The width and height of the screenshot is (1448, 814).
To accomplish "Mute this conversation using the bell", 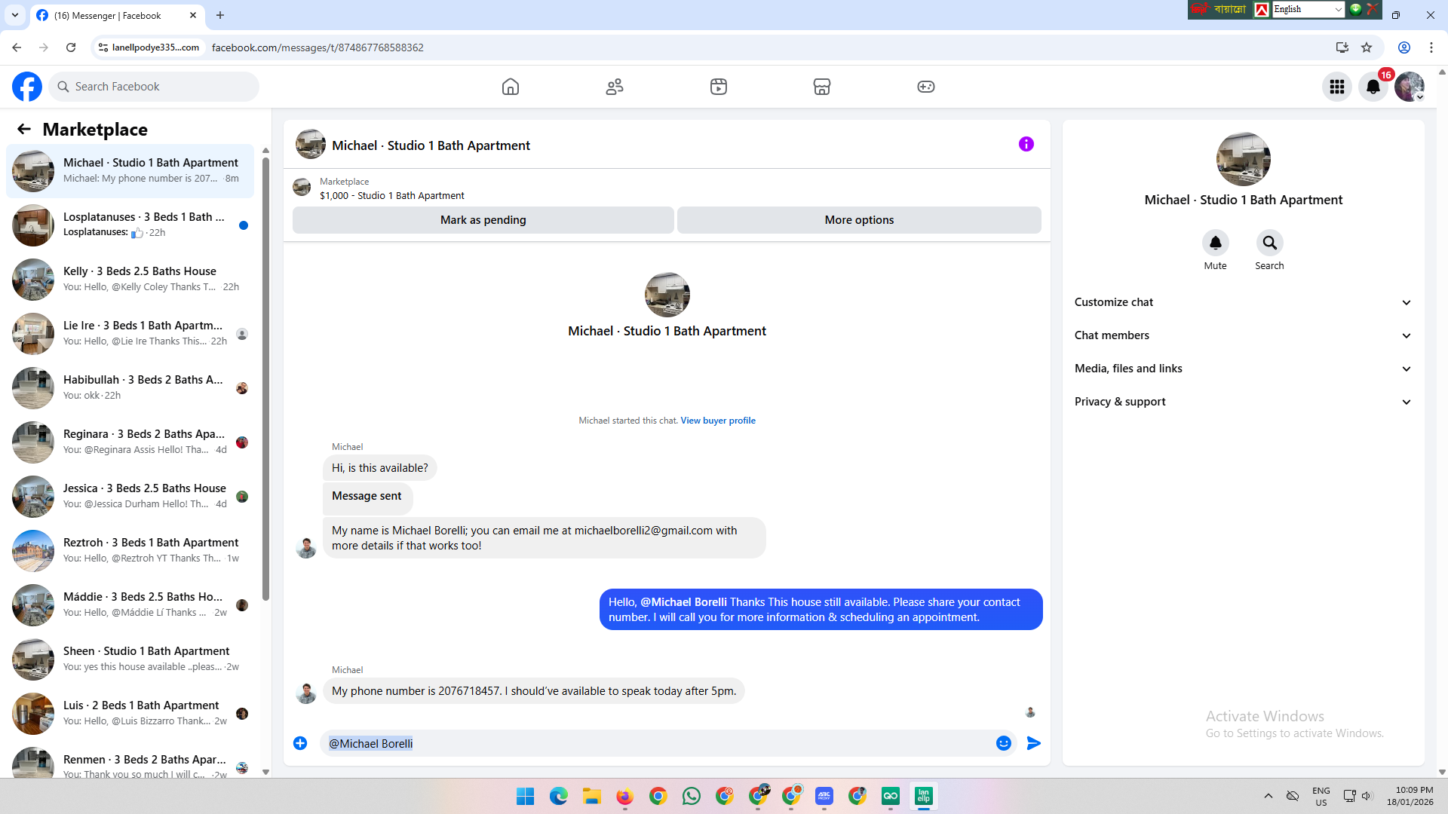I will (x=1215, y=243).
